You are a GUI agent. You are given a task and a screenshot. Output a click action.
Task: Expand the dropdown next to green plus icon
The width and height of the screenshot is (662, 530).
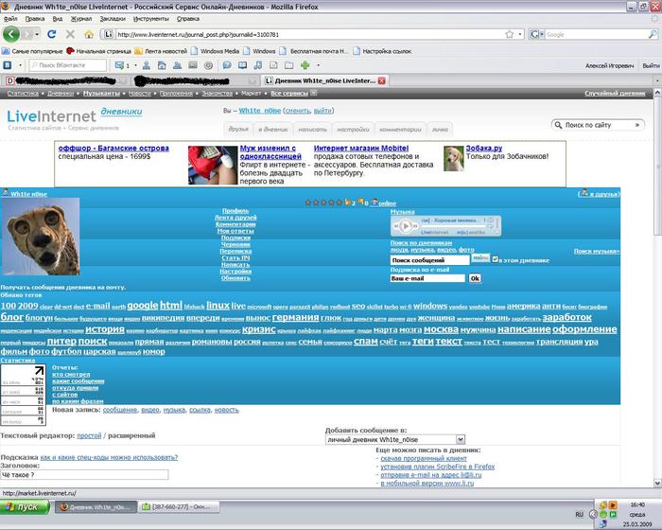pyautogui.click(x=318, y=65)
